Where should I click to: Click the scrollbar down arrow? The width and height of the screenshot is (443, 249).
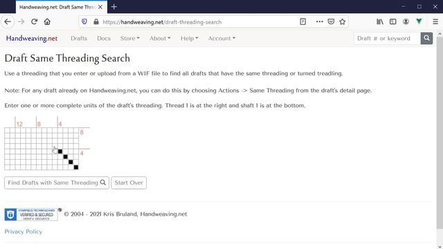coord(440,246)
